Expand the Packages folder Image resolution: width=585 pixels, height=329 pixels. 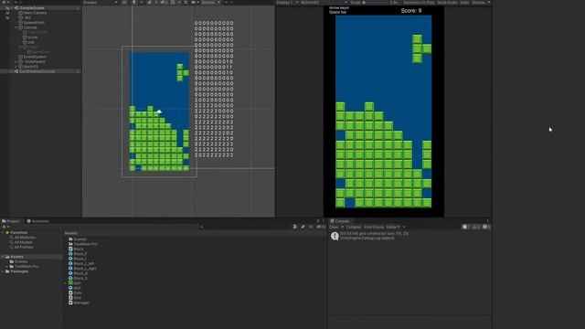pyautogui.click(x=3, y=271)
